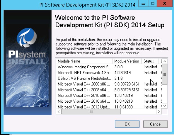Select Microsoft Visual C++ 2008 x64 row

pos(109,90)
